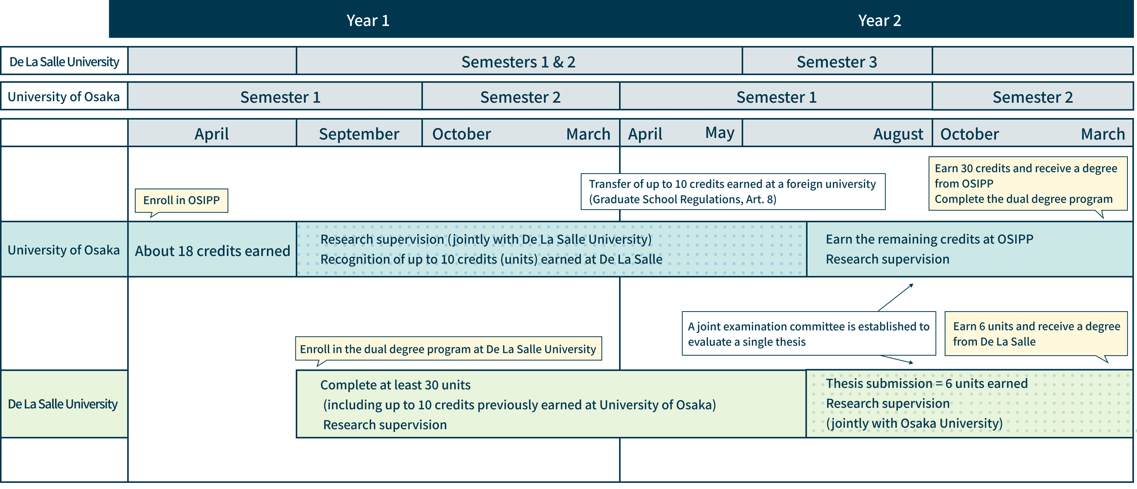Click the Earn 30 credits OSIPP callout
This screenshot has height=489, width=1137.
1027,183
